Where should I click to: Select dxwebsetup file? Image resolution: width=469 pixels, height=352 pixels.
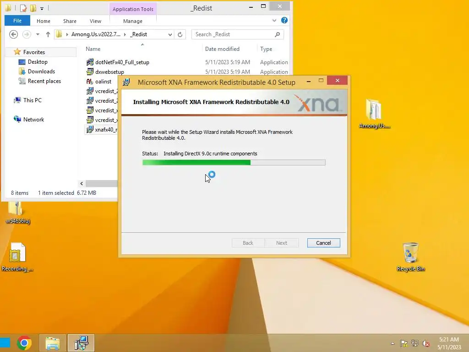click(109, 72)
